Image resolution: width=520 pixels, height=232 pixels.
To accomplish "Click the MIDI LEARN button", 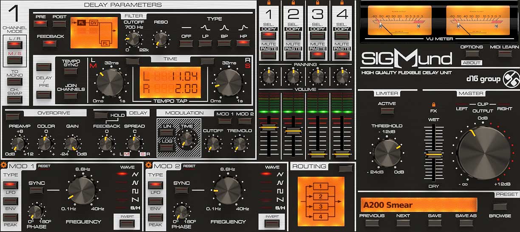I will 504,54.
